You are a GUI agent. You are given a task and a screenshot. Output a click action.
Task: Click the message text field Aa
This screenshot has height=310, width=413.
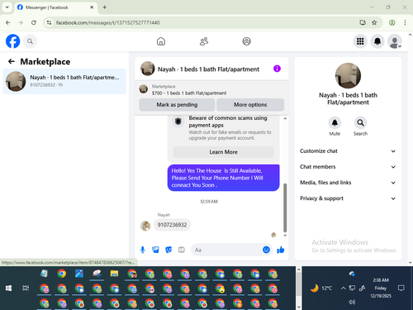[x=226, y=250]
